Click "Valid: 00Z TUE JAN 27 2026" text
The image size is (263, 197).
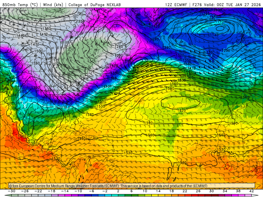pos(232,5)
